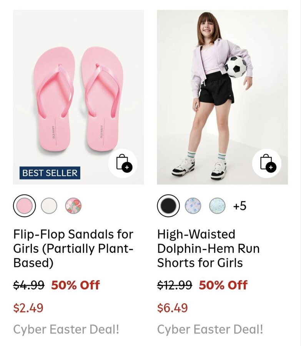The image size is (301, 346).
Task: Click Cyber Easter Deal under the shorts
Action: click(x=210, y=329)
